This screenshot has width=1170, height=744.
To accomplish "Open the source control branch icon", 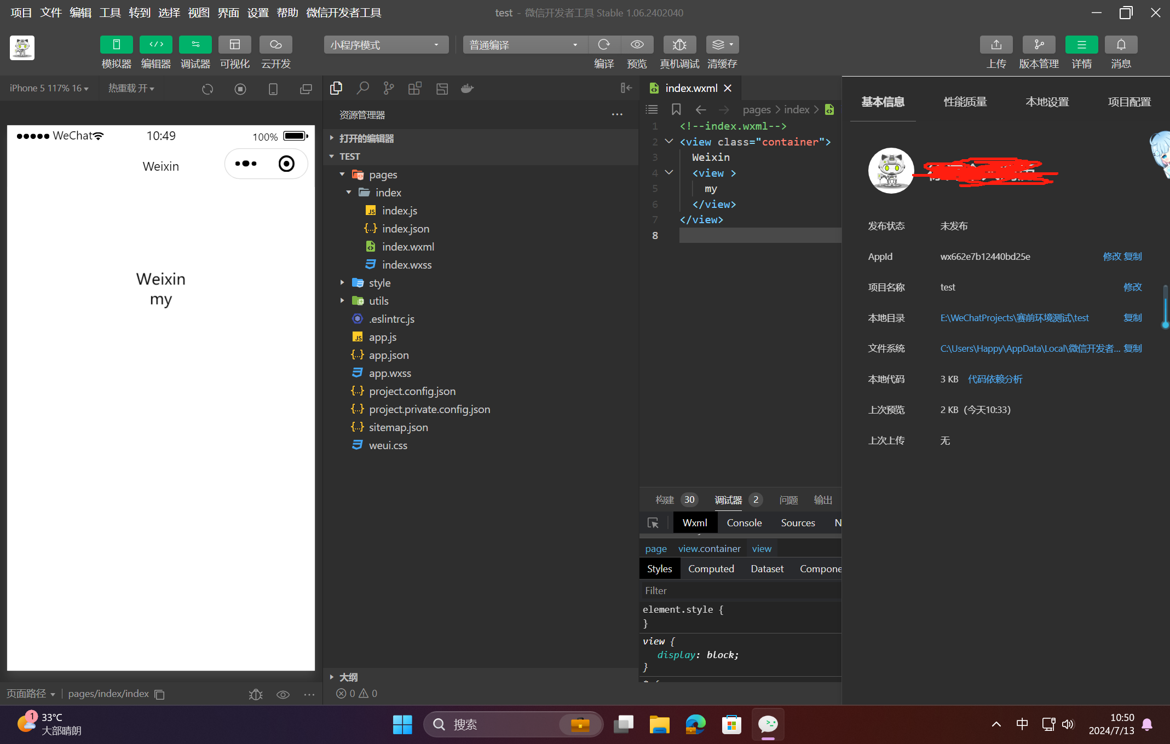I will tap(389, 88).
